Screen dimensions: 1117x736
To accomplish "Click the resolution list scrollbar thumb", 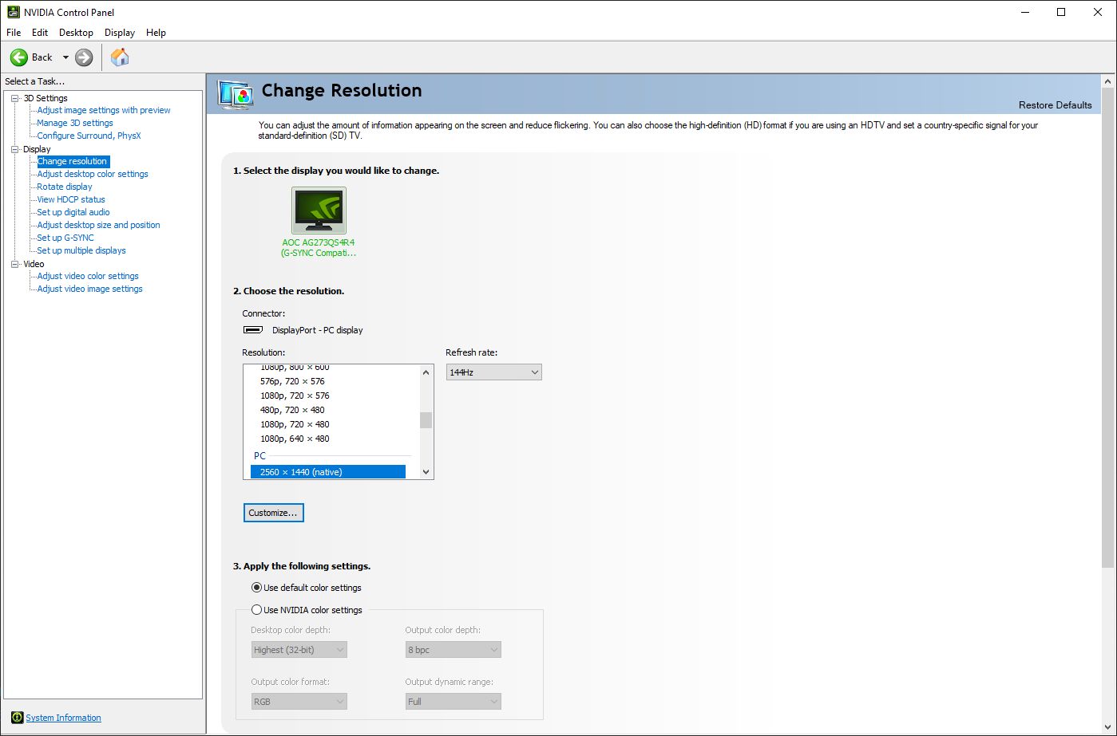I will pyautogui.click(x=426, y=420).
